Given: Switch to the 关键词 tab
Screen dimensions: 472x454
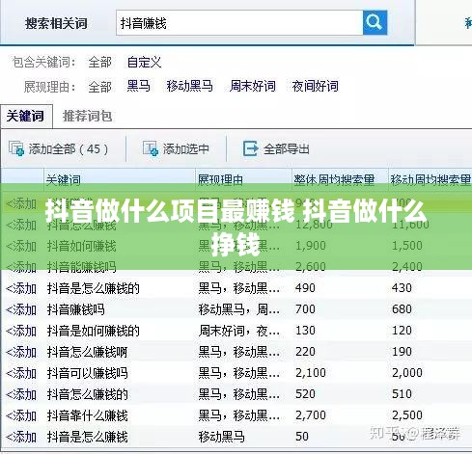Looking at the screenshot, I should pyautogui.click(x=26, y=116).
